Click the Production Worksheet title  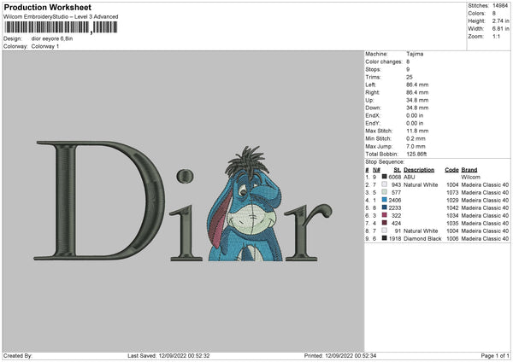click(46, 8)
